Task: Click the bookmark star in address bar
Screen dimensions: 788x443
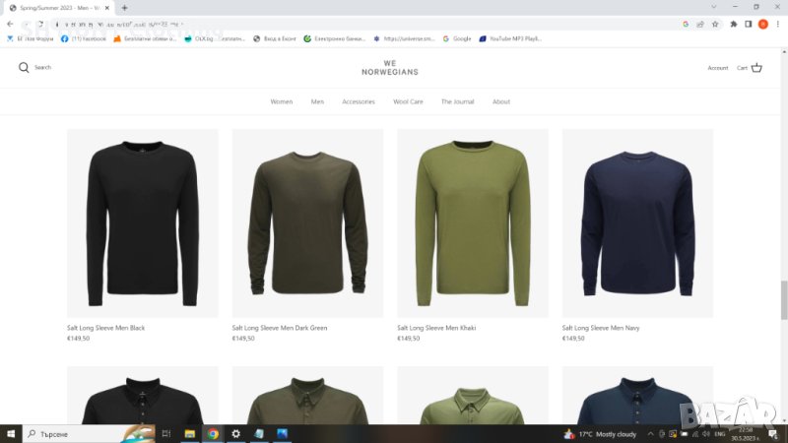Action: [x=714, y=24]
